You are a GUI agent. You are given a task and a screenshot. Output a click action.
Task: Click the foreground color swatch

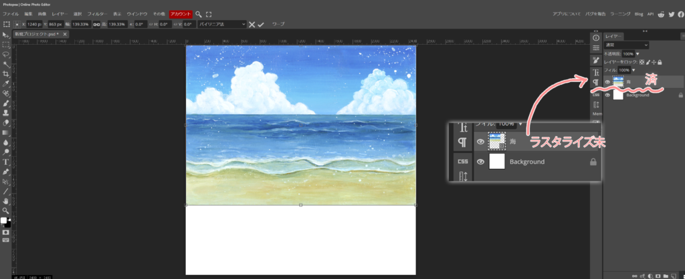point(4,220)
